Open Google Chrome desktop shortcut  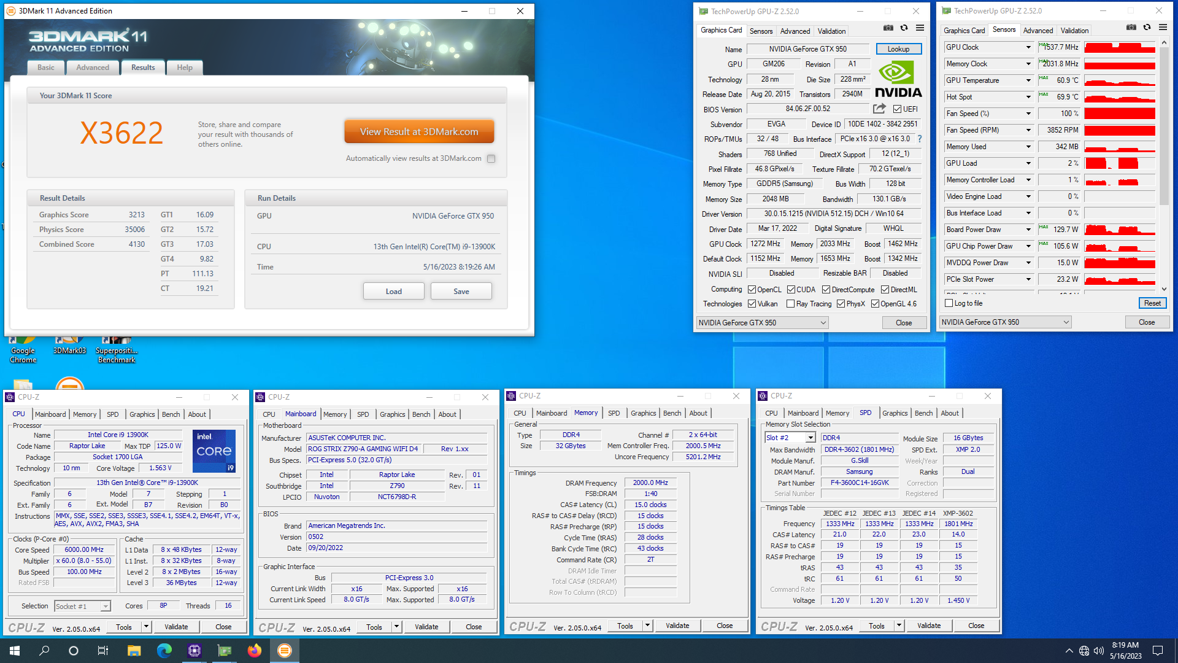(x=23, y=348)
